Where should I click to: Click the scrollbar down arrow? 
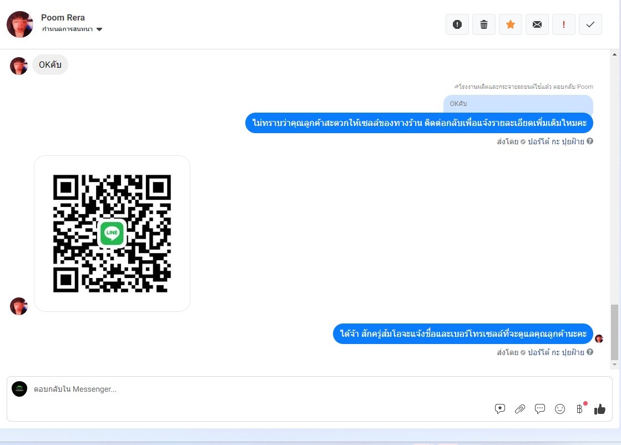pyautogui.click(x=614, y=365)
